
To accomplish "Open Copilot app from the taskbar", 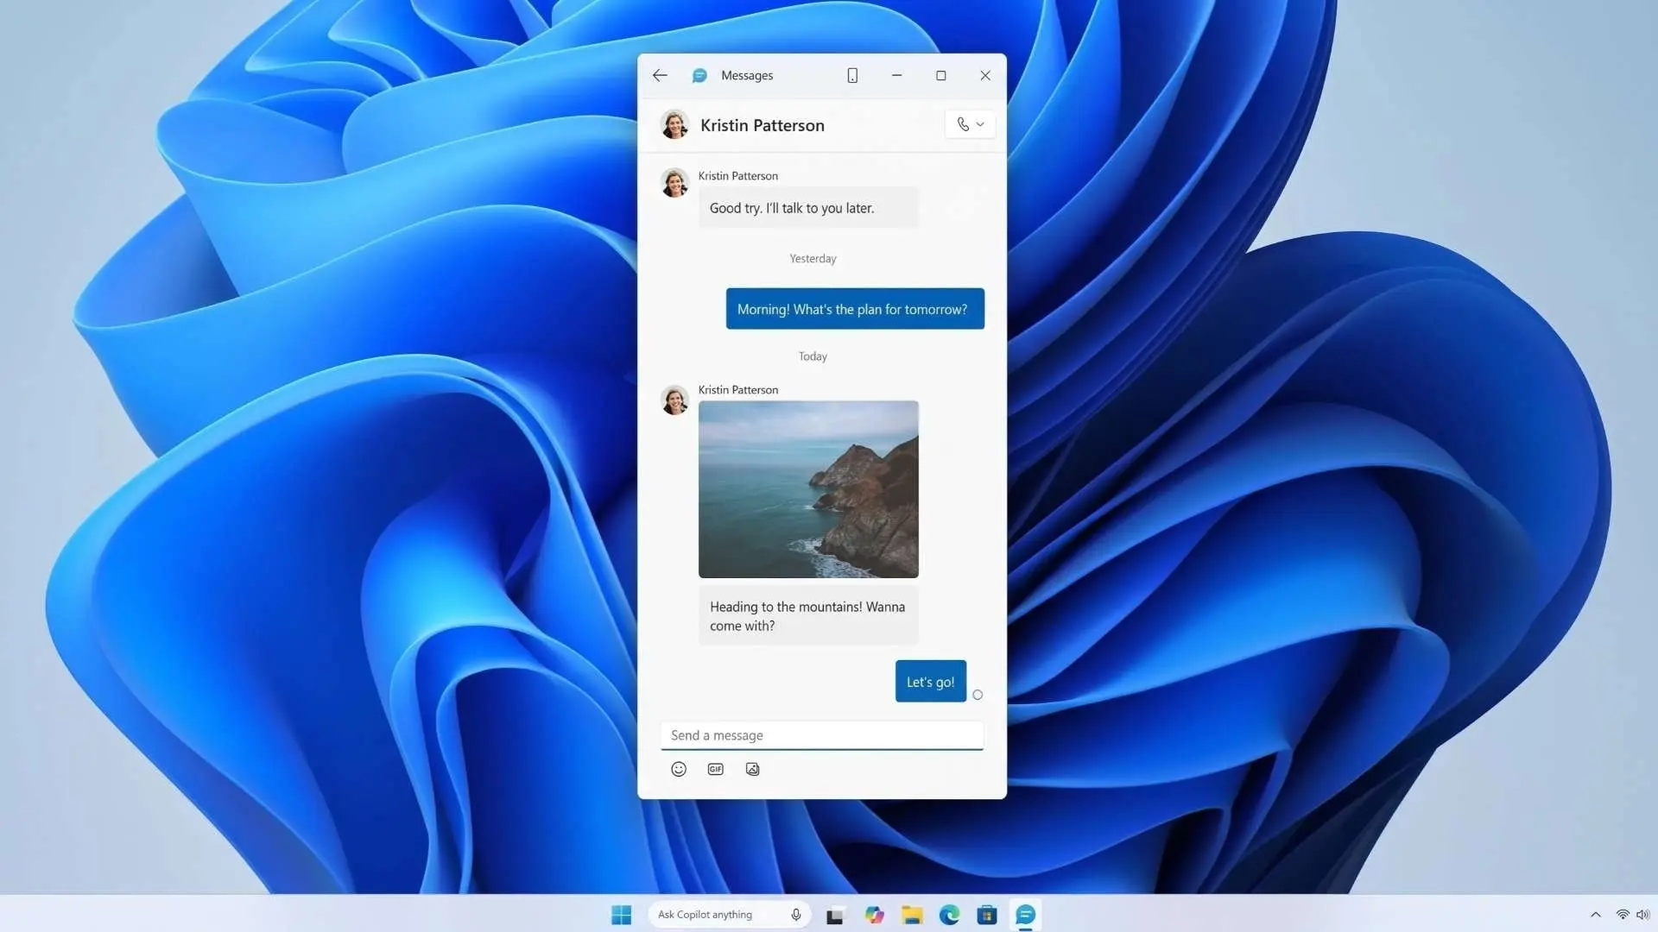I will click(874, 915).
